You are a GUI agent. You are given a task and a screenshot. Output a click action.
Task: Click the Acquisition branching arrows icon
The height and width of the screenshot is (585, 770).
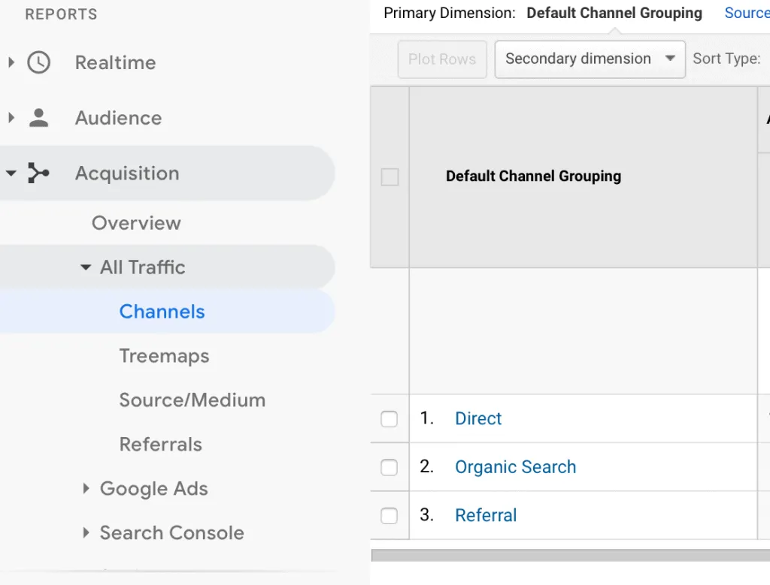38,173
